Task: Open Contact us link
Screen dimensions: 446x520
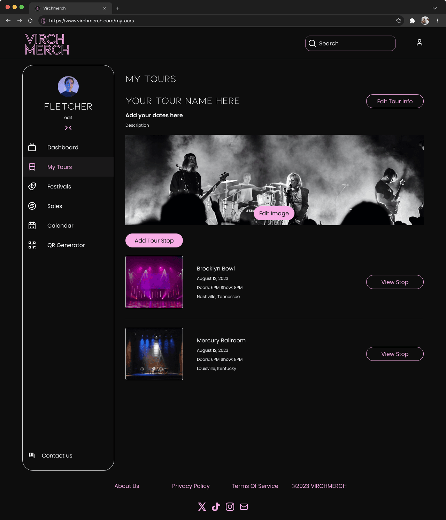Action: 57,455
